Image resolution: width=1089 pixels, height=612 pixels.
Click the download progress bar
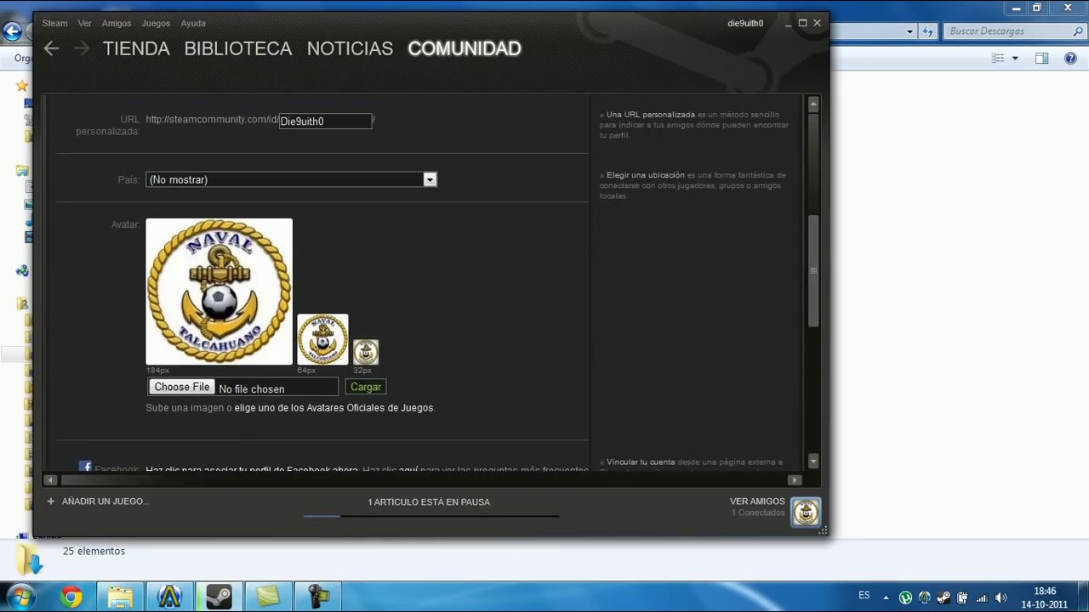point(431,516)
